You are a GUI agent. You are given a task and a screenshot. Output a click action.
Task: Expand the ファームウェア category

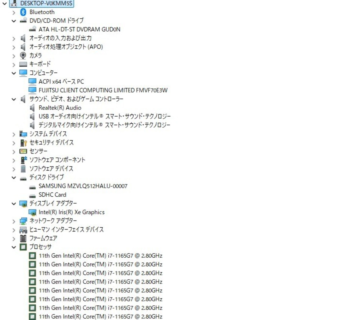(x=14, y=239)
